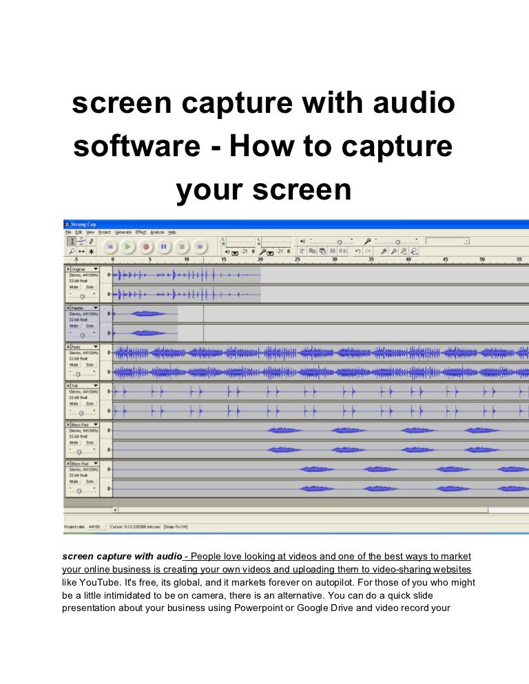Click Fit selection in window icon
529x684 pixels.
[404, 251]
